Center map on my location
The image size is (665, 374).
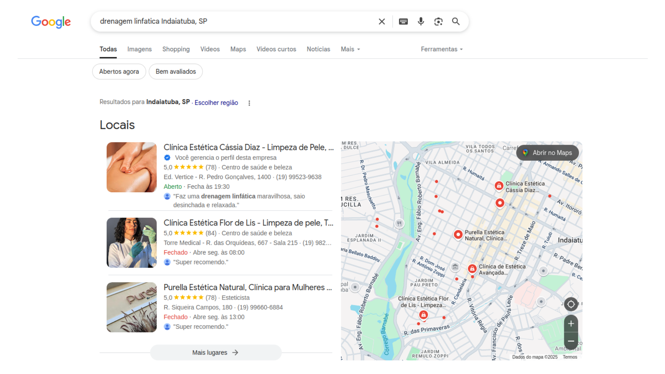pyautogui.click(x=571, y=304)
